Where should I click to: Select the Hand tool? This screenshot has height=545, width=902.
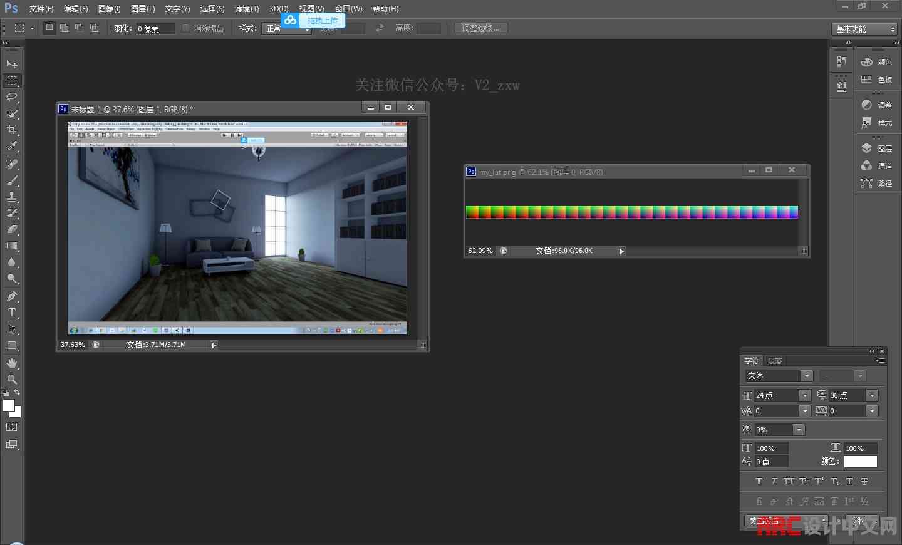coord(12,363)
